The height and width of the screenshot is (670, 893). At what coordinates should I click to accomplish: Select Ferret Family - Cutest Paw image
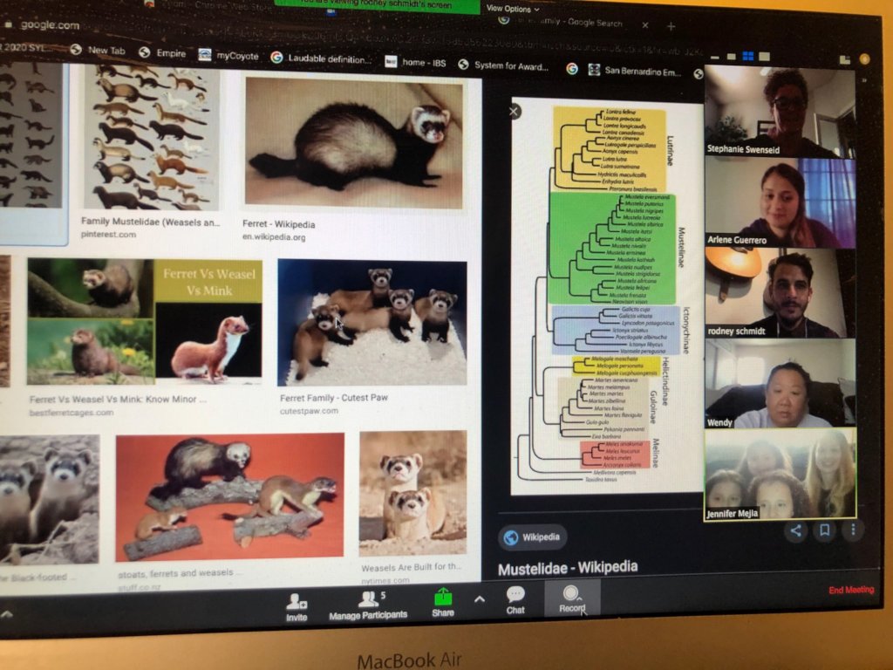pos(372,323)
